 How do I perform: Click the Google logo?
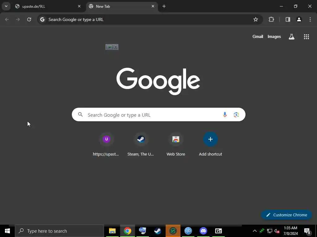point(158,81)
